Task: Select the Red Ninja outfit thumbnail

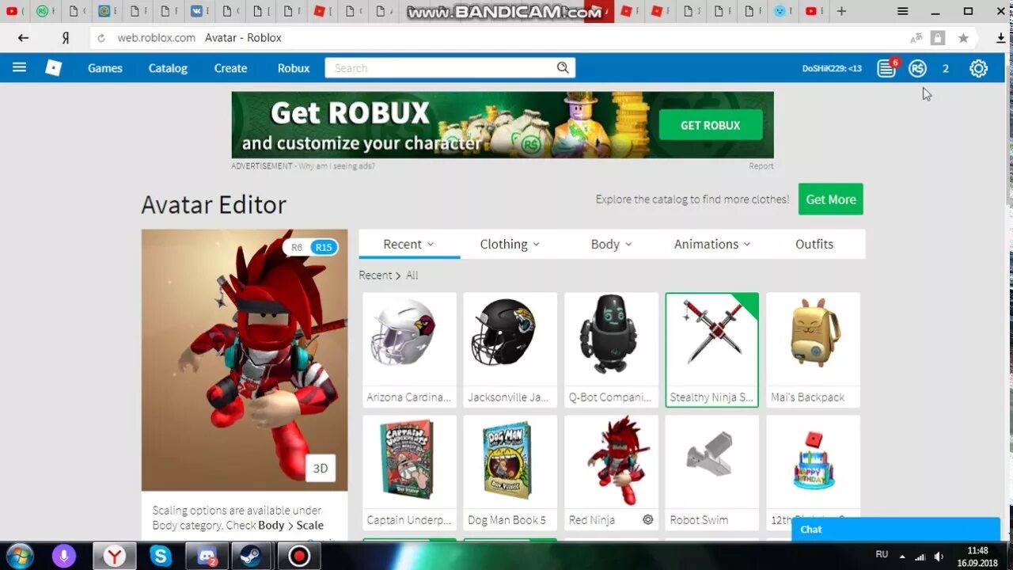Action: pos(611,462)
